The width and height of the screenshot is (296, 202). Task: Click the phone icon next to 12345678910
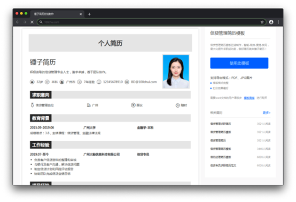pos(99,82)
